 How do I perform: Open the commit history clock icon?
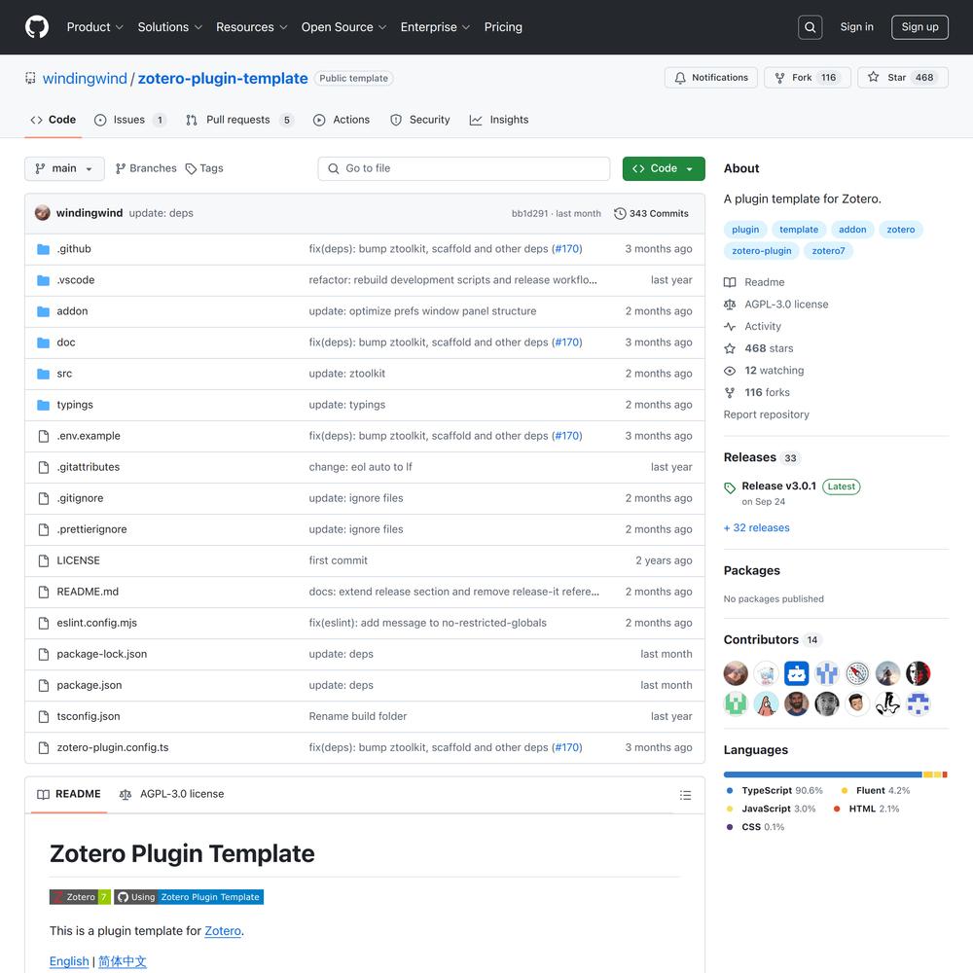click(619, 213)
